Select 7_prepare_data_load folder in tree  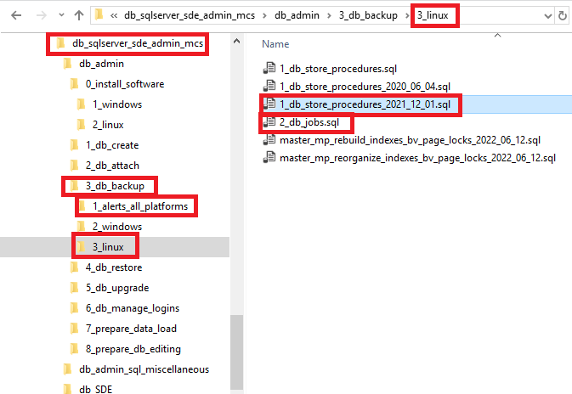coord(131,329)
